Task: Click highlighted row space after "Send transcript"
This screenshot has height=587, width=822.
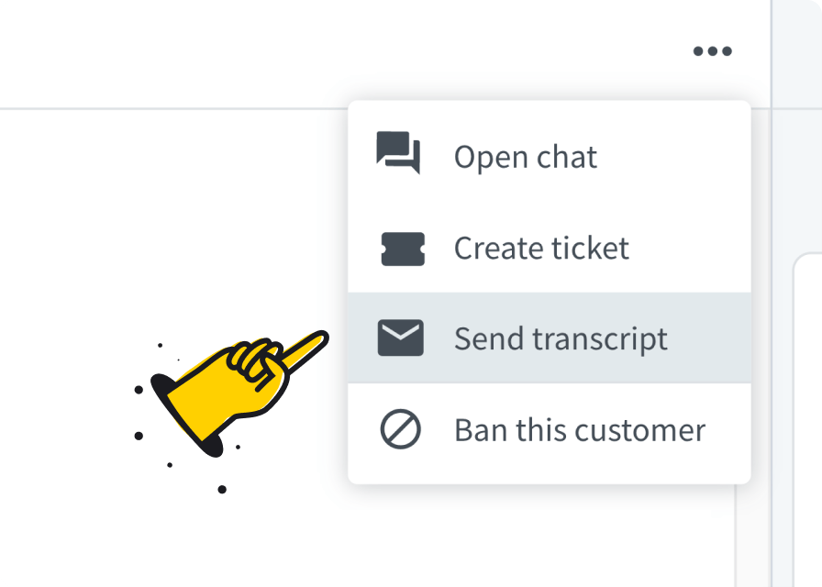Action: point(711,338)
